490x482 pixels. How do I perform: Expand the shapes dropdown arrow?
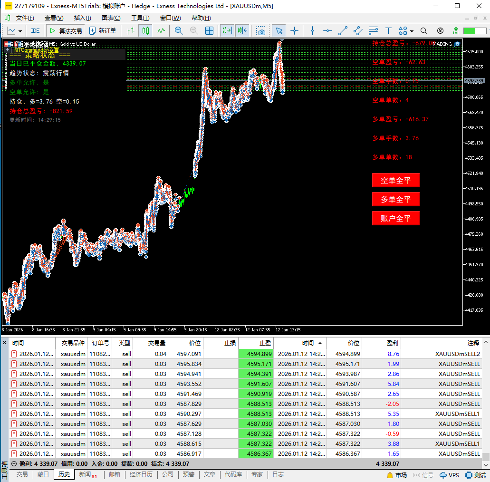tap(412, 31)
